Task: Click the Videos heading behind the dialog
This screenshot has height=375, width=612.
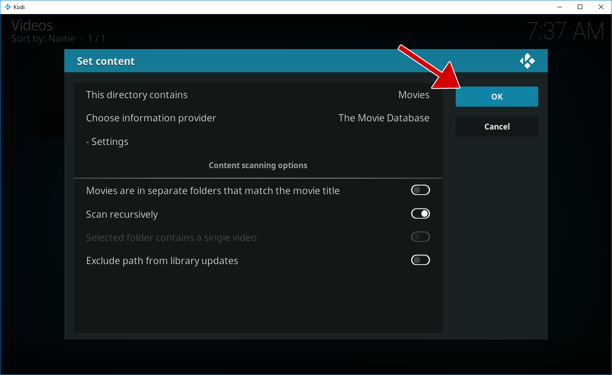Action: pos(32,25)
